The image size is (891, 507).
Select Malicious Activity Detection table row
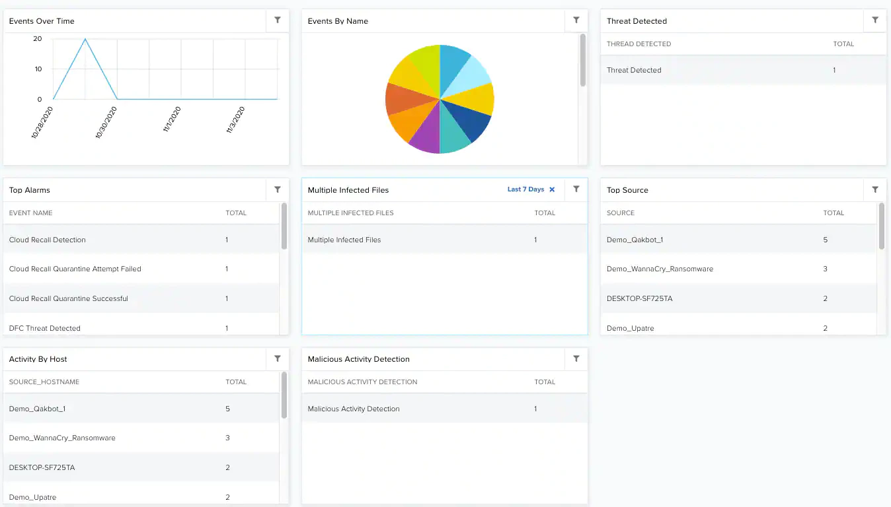coord(445,409)
